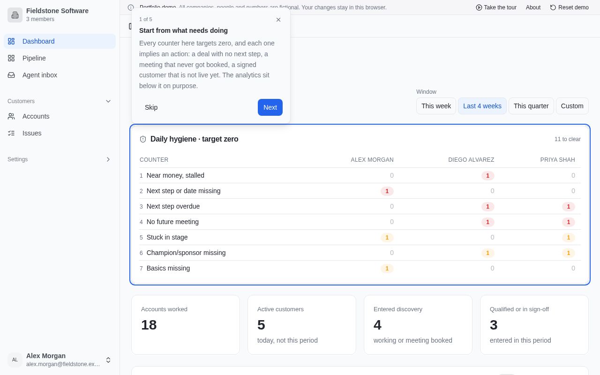
Task: Click Reset demo
Action: coord(569,7)
